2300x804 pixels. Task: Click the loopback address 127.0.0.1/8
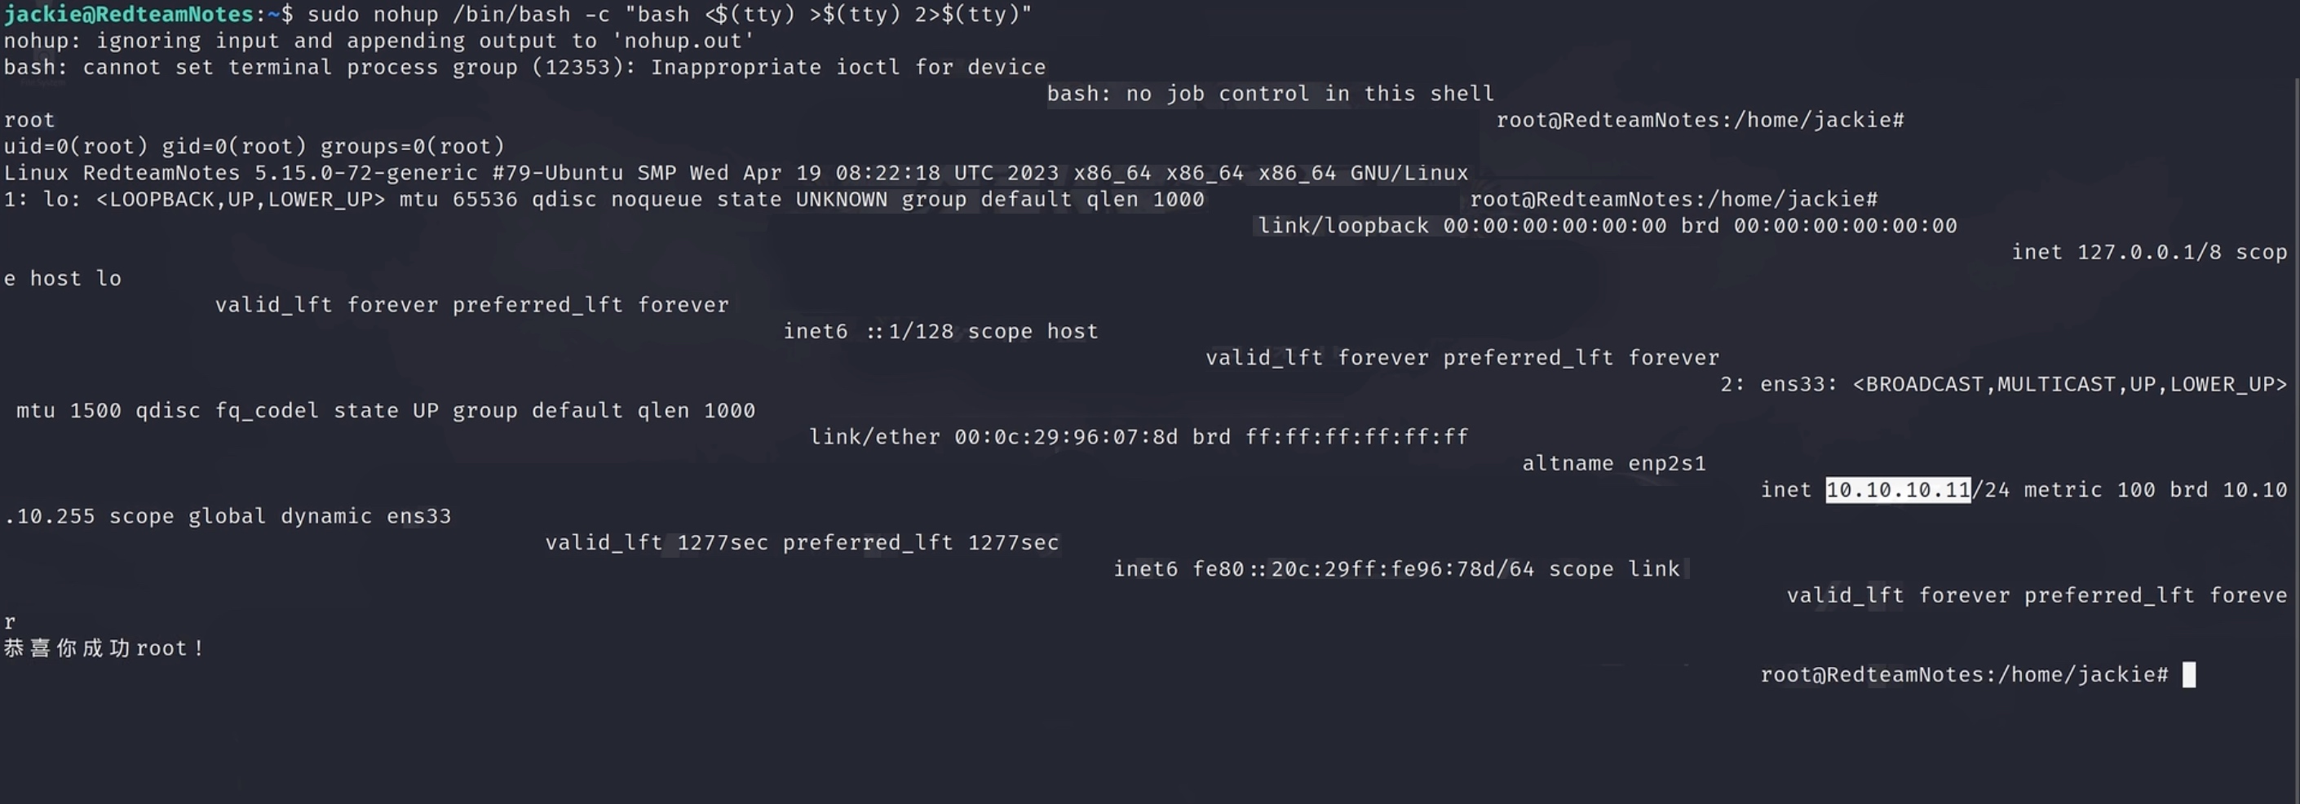(2149, 253)
